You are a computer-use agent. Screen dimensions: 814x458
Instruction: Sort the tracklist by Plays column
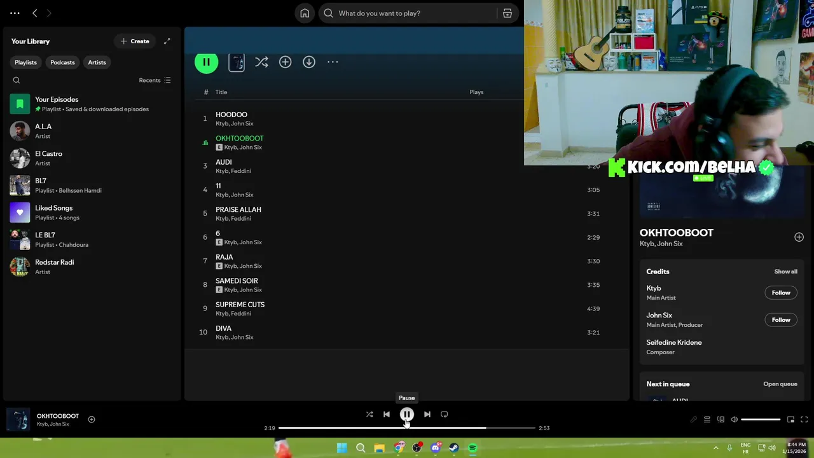[x=476, y=92]
